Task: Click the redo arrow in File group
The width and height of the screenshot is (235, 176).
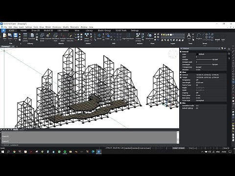Action: coord(20,37)
